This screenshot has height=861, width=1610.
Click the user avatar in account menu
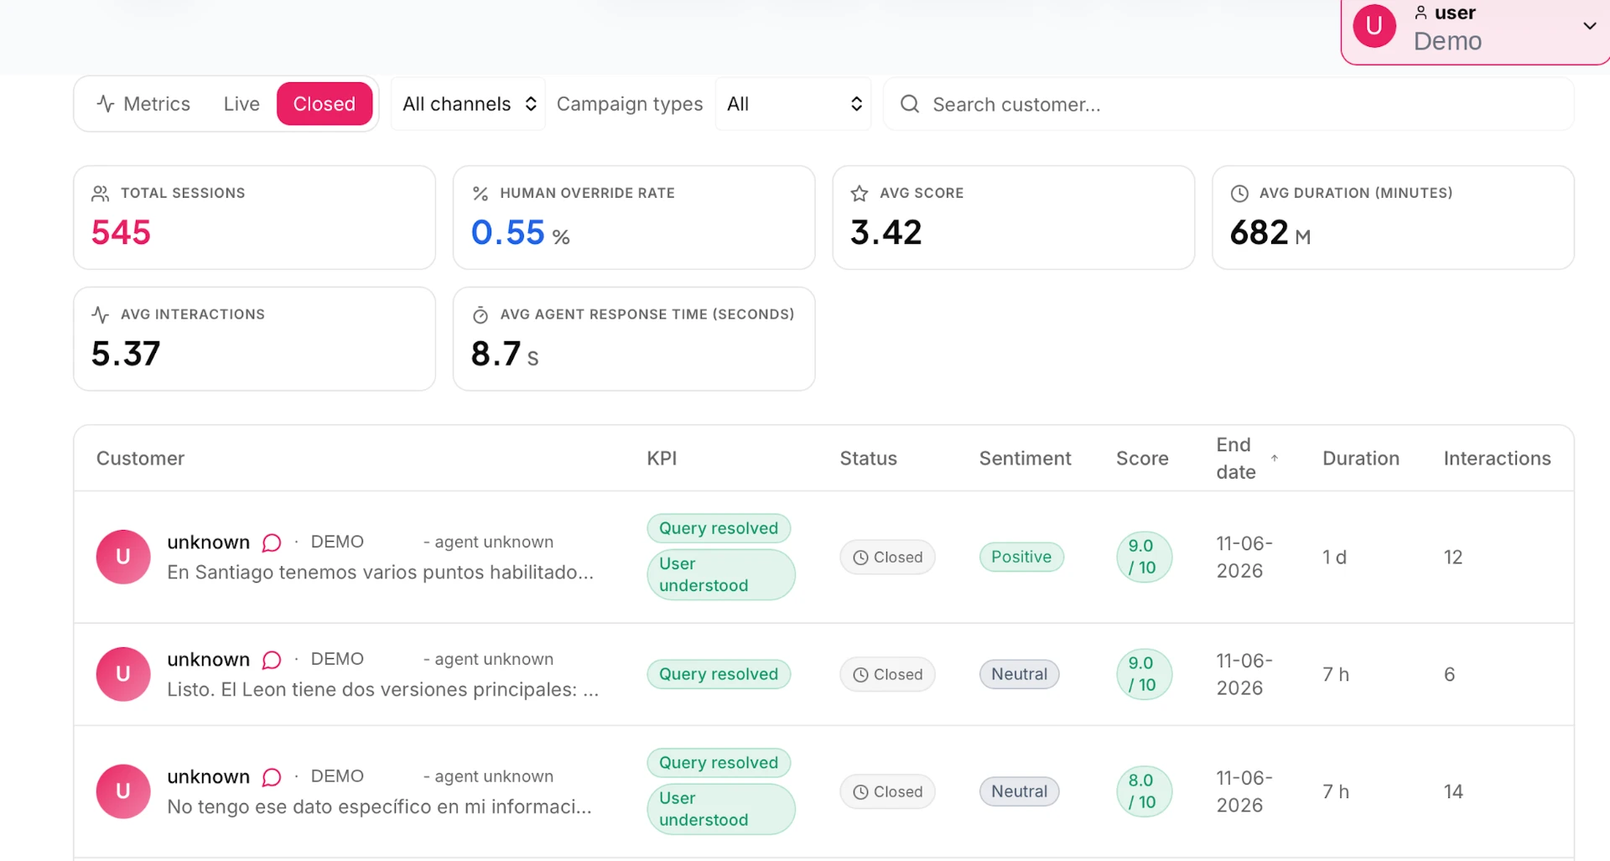tap(1374, 26)
